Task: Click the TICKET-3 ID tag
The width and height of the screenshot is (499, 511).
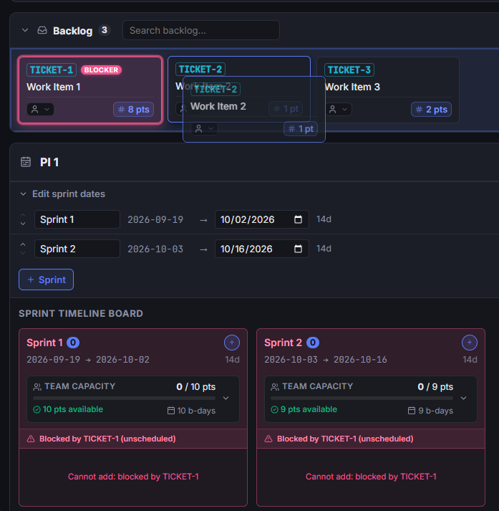Action: pos(349,70)
